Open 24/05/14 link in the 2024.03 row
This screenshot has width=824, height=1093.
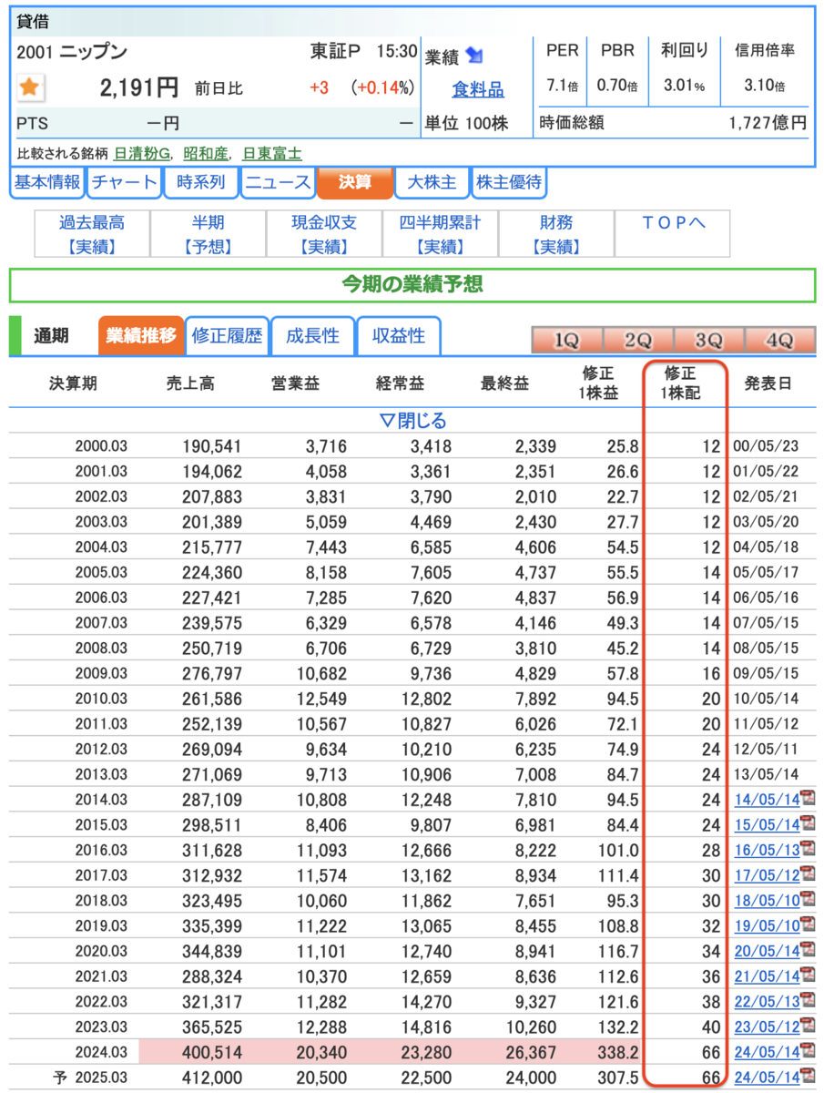767,1053
